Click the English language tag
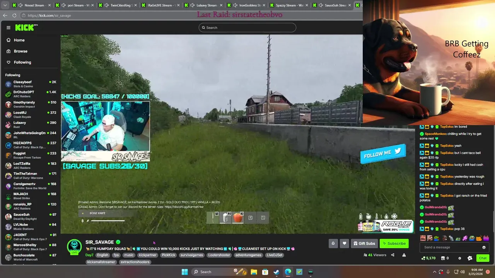This screenshot has height=278, width=495. tap(102, 255)
